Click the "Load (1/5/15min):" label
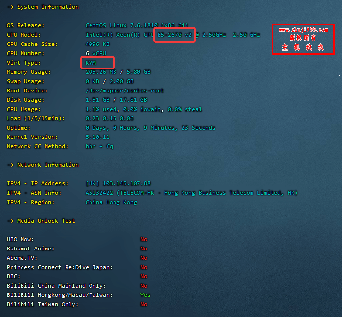The width and height of the screenshot is (342, 317). click(x=36, y=118)
